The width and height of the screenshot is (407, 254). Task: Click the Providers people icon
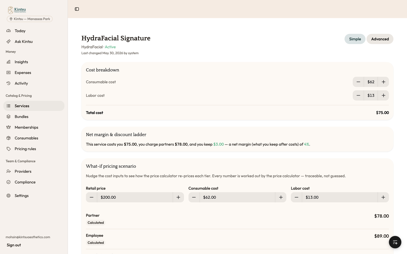click(9, 171)
